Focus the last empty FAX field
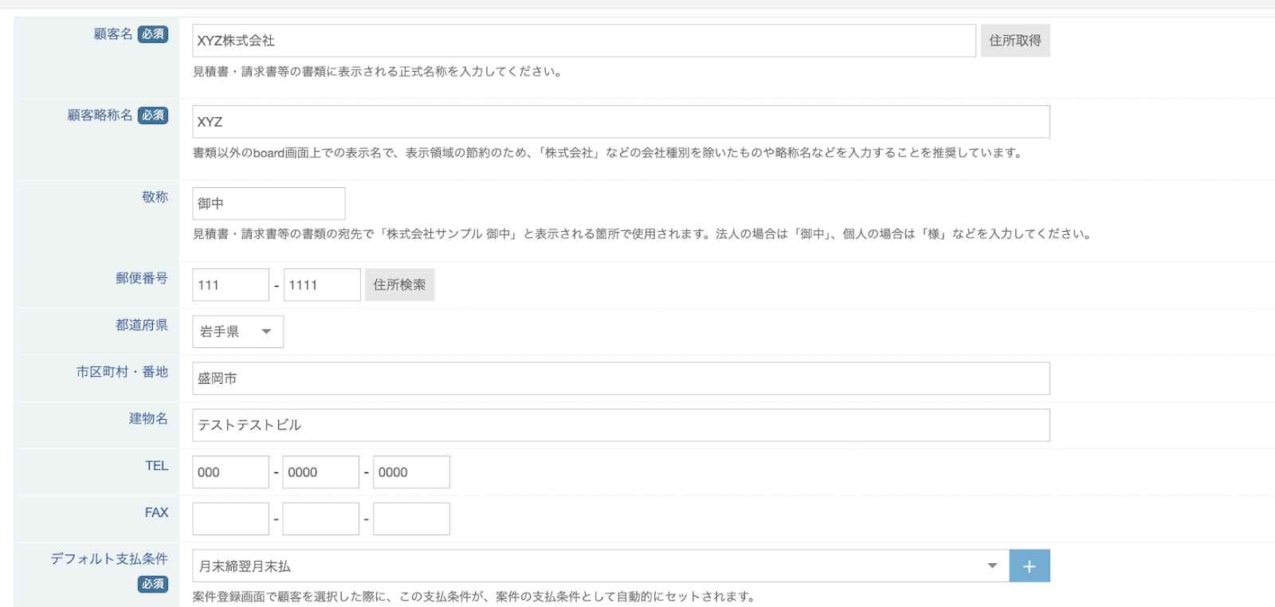1275x607 pixels. (x=411, y=519)
